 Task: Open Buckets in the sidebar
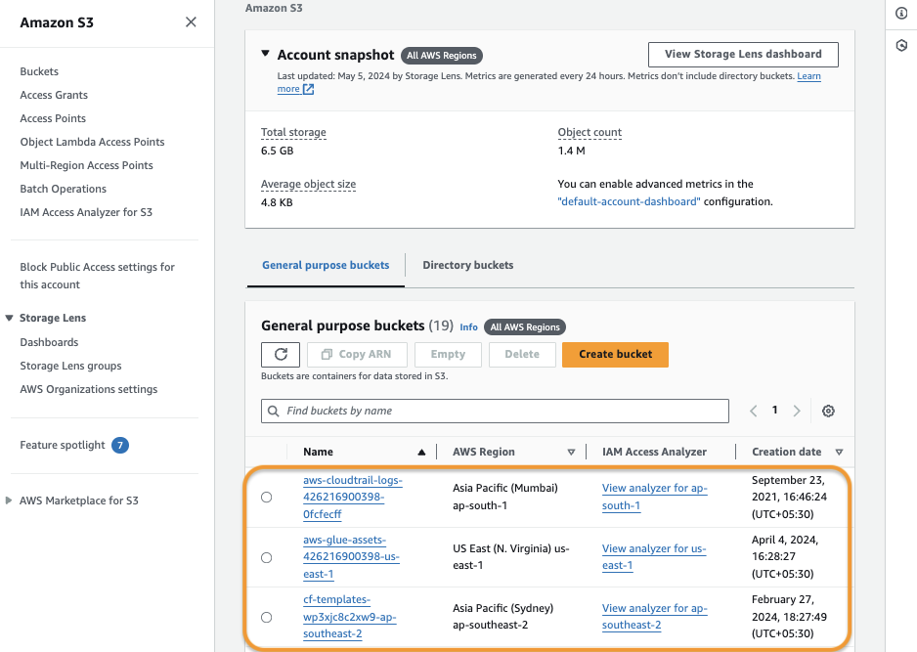click(x=39, y=71)
